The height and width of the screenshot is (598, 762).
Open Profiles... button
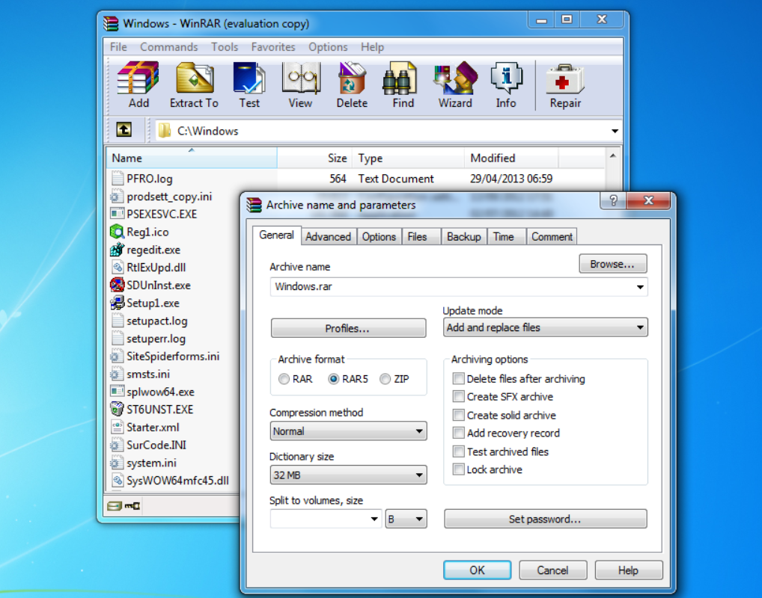(348, 329)
